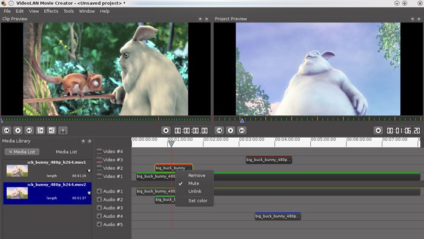Remove the .mov2 media from library
Viewport: 424px width, 239px height.
89,193
